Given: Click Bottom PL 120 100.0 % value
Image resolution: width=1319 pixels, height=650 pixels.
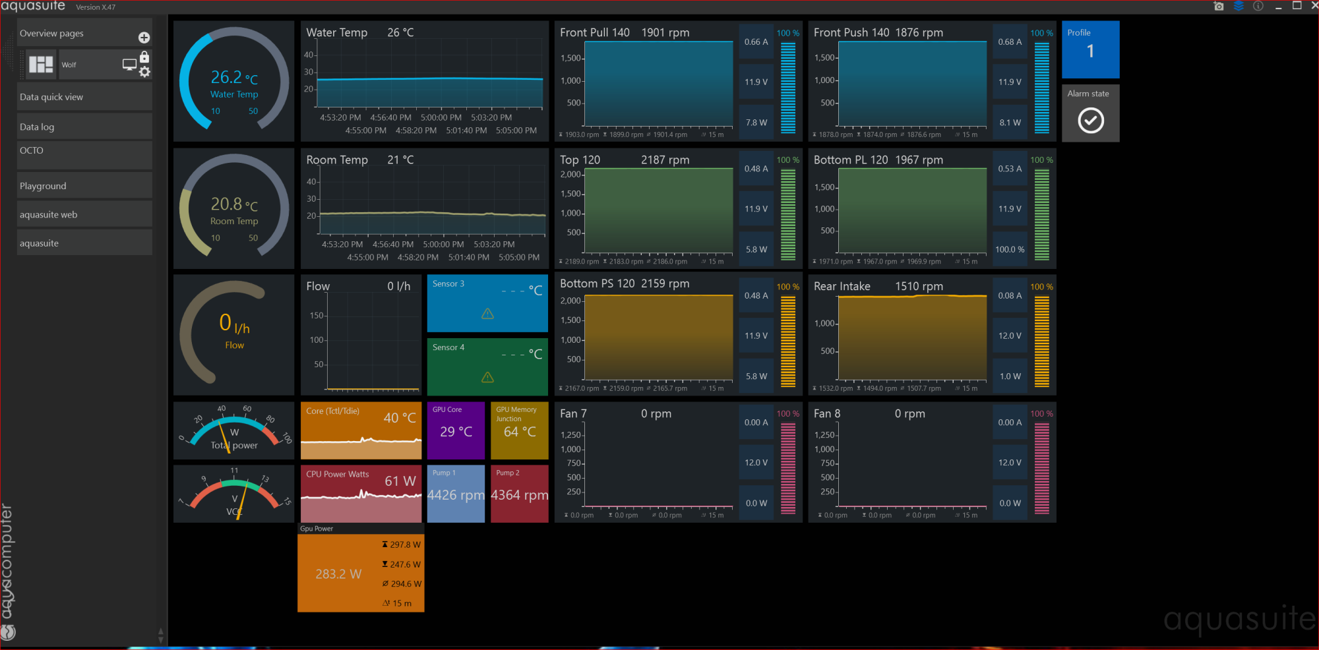Looking at the screenshot, I should pos(1010,249).
